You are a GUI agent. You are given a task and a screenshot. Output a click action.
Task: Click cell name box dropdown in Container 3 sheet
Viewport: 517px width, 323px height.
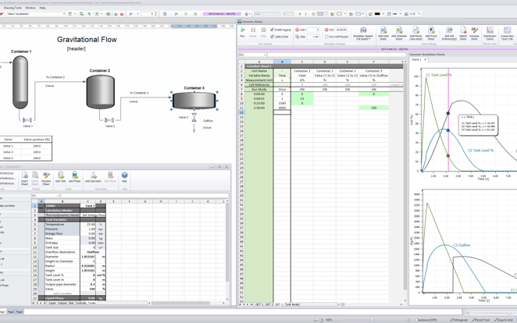(x=58, y=195)
